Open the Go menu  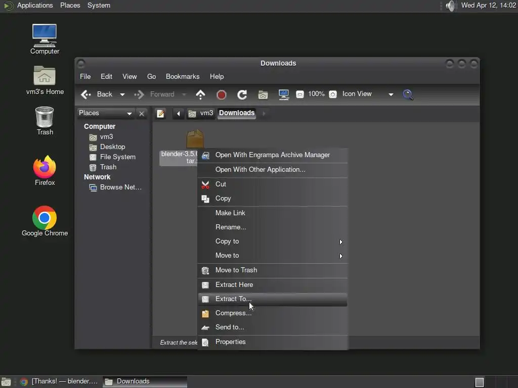point(152,77)
